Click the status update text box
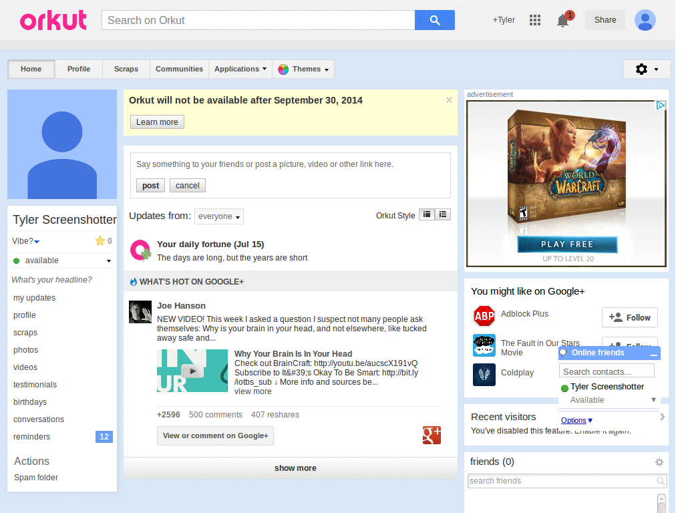 point(290,164)
